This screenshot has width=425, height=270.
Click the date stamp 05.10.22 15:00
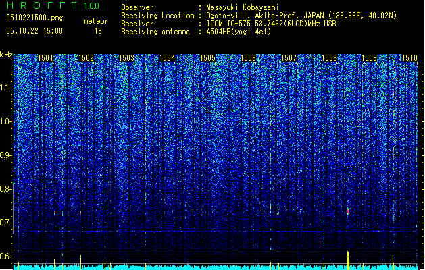[34, 31]
